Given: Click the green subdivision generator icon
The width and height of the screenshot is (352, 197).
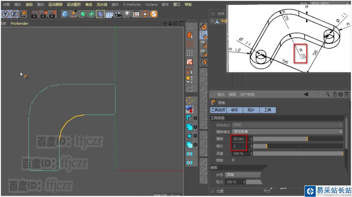Looking at the screenshot, I should coord(83,14).
